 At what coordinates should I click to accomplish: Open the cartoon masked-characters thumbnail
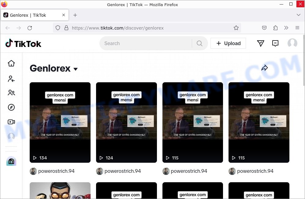[x=60, y=190]
